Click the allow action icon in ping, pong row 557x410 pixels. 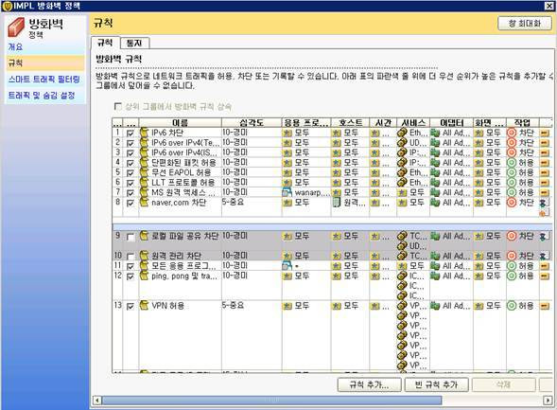512,276
